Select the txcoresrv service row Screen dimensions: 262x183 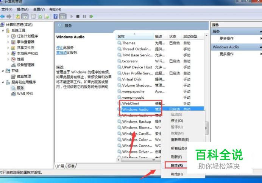click(161, 61)
